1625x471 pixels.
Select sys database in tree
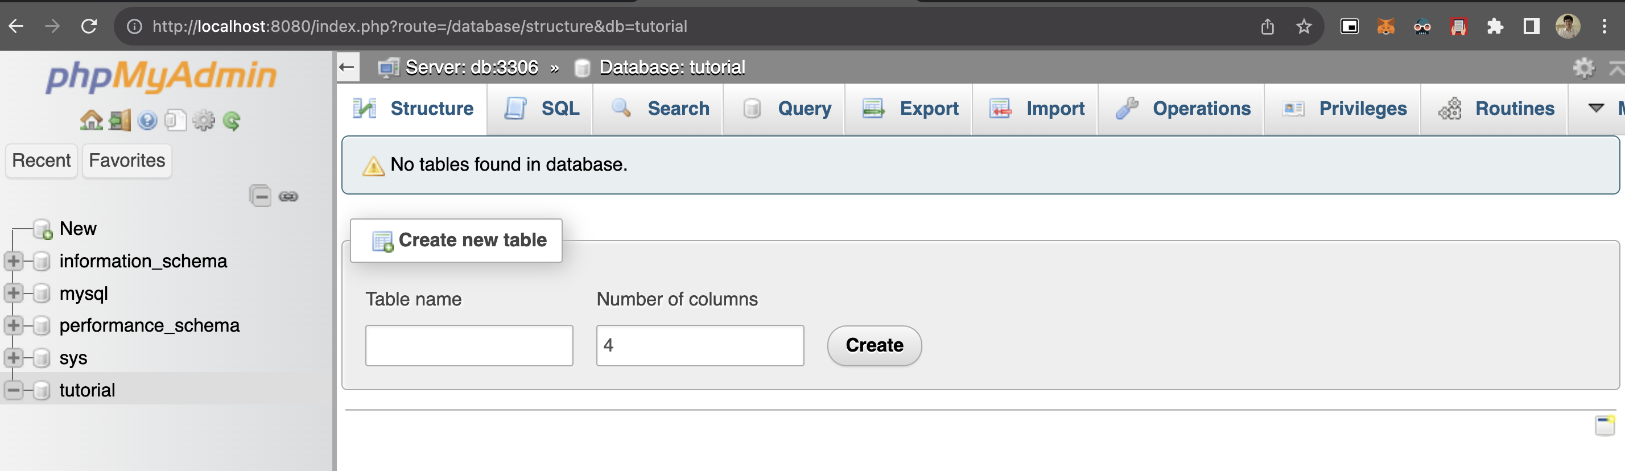[73, 358]
